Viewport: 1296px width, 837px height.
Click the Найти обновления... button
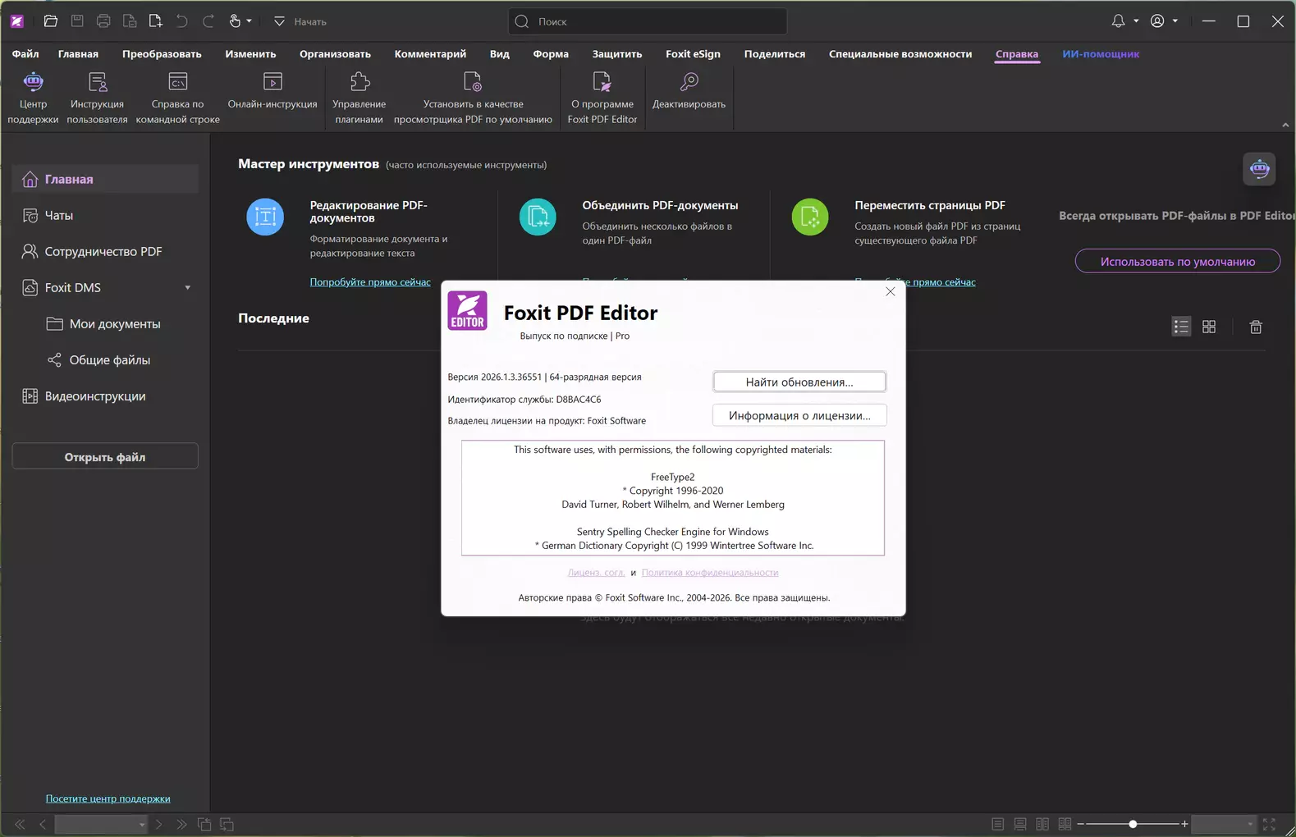(x=799, y=382)
